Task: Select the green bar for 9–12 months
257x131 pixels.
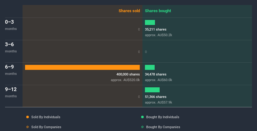Action: 152,90
